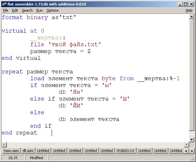Click the '__жертва:%-1' address expression
The width and height of the screenshot is (196, 162).
coord(158,79)
